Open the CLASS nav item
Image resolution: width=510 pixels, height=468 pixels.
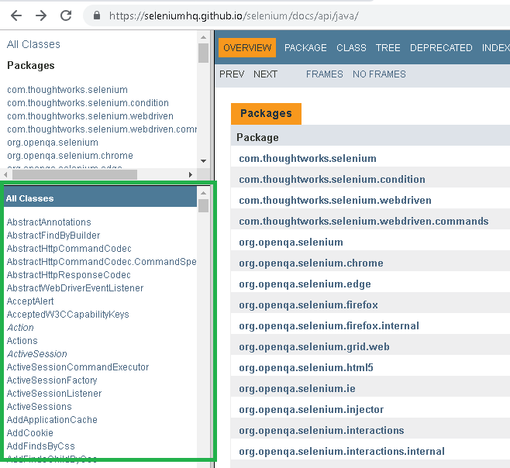pos(351,48)
